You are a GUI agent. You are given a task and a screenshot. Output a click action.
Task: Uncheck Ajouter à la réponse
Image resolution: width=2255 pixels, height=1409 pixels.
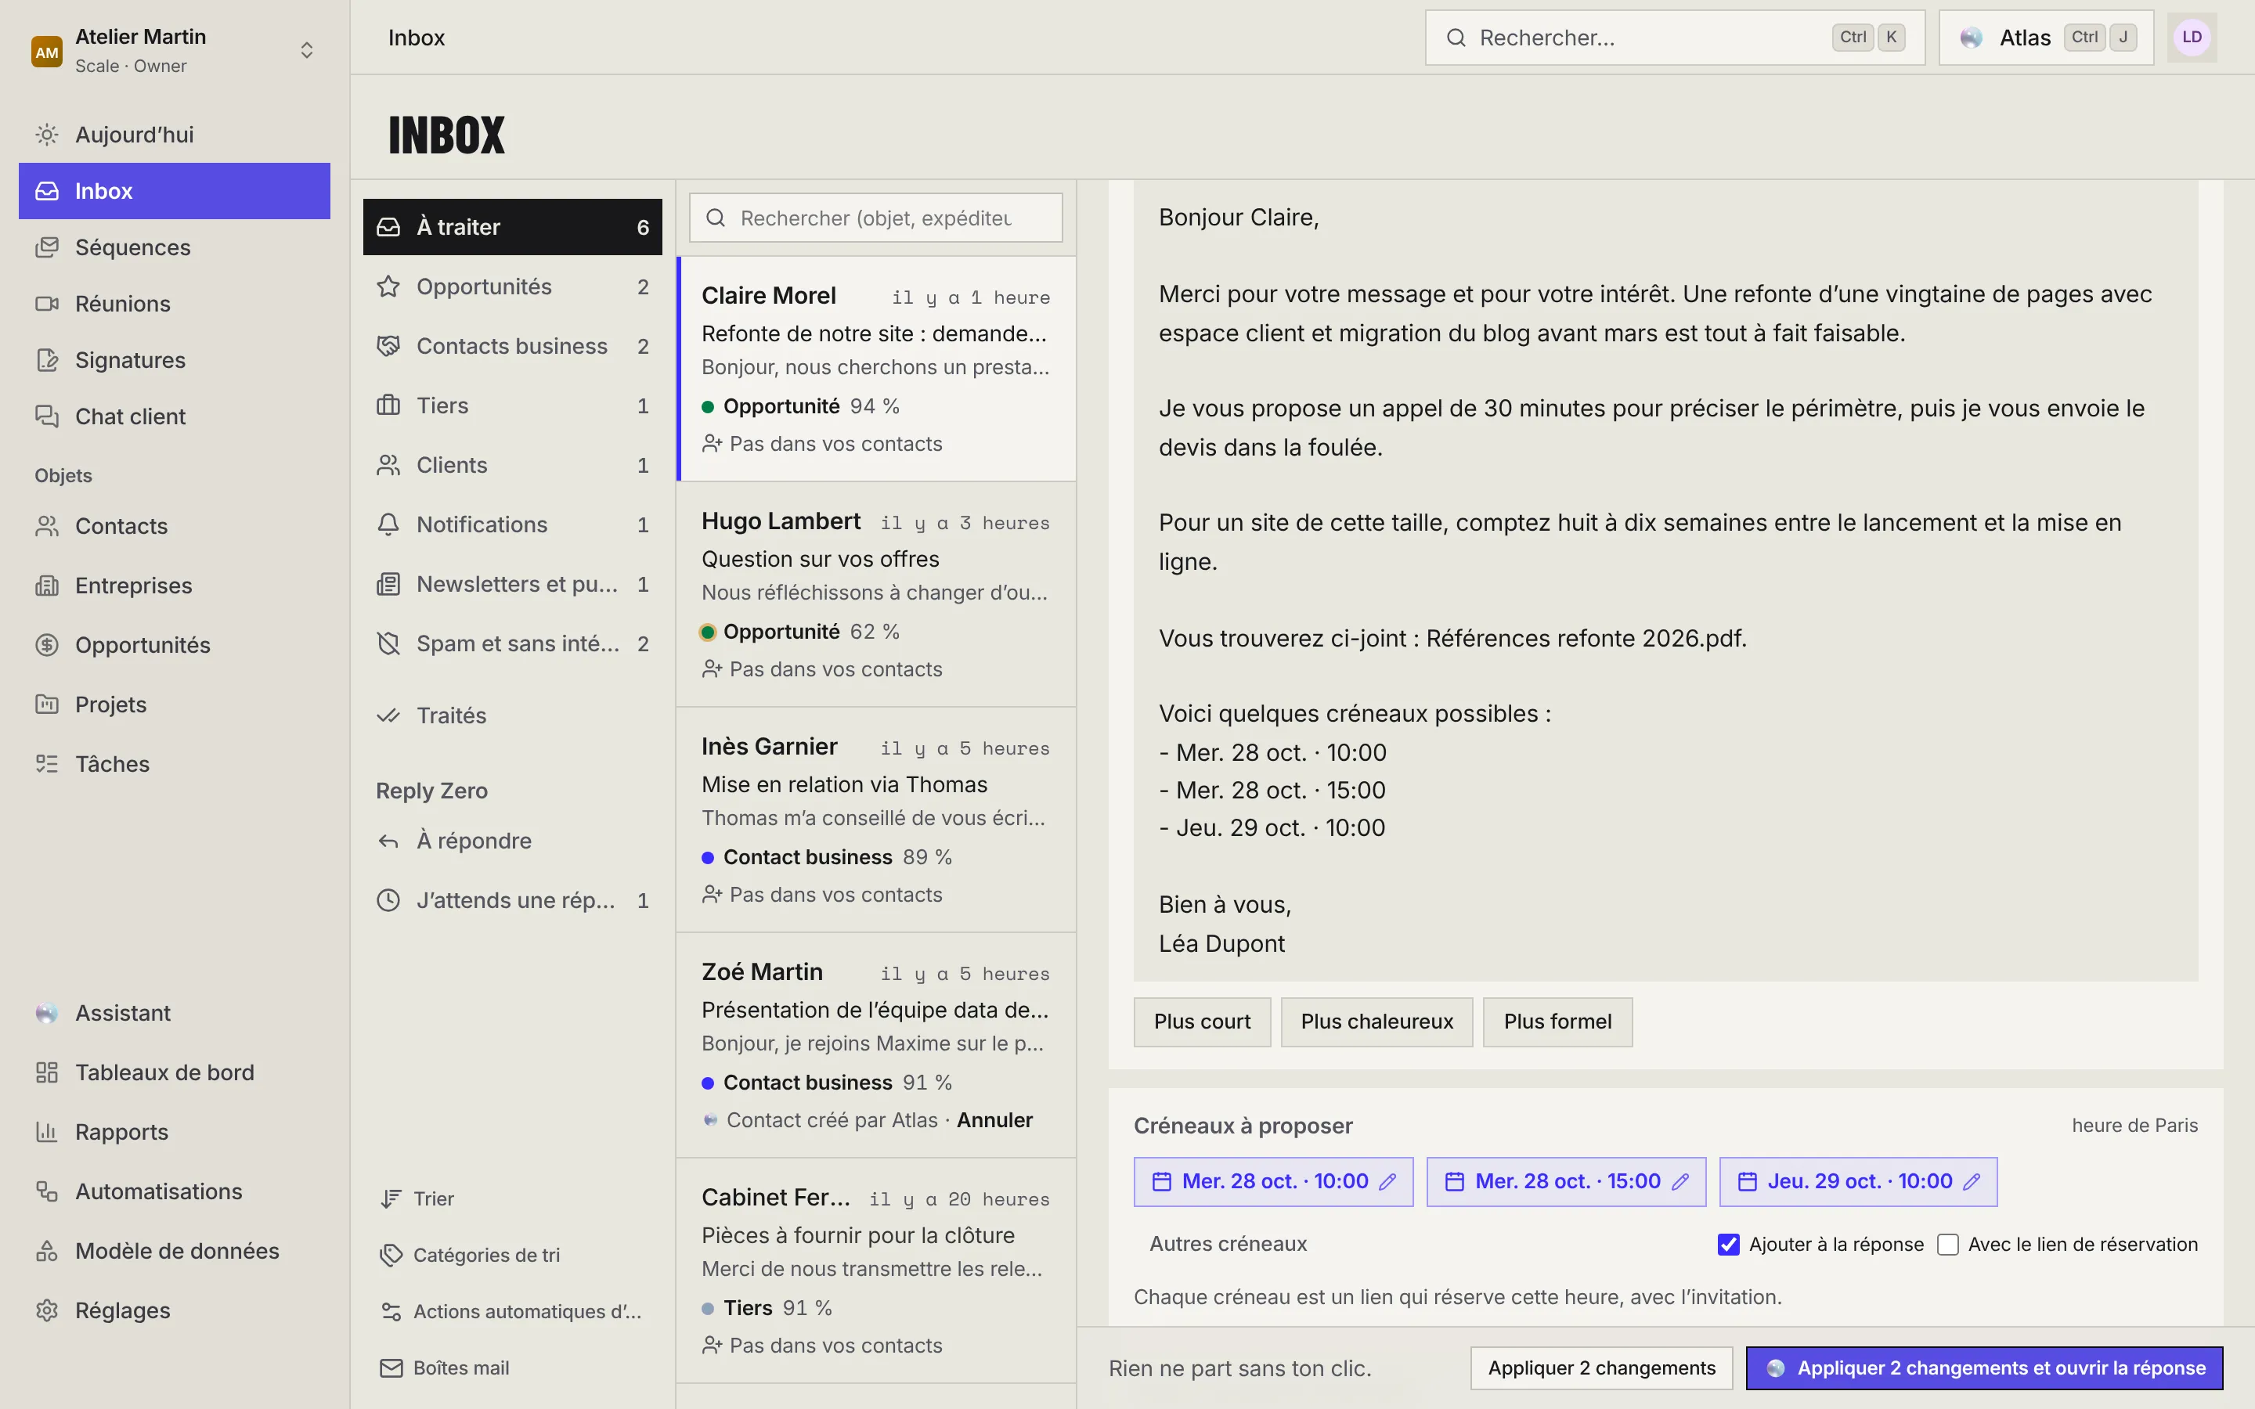pyautogui.click(x=1729, y=1244)
